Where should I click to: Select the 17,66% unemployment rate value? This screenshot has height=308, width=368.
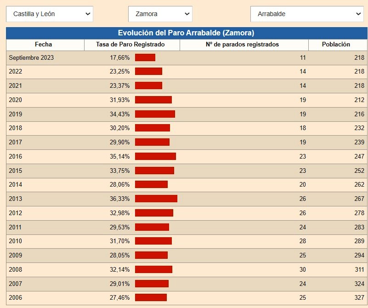tap(119, 57)
